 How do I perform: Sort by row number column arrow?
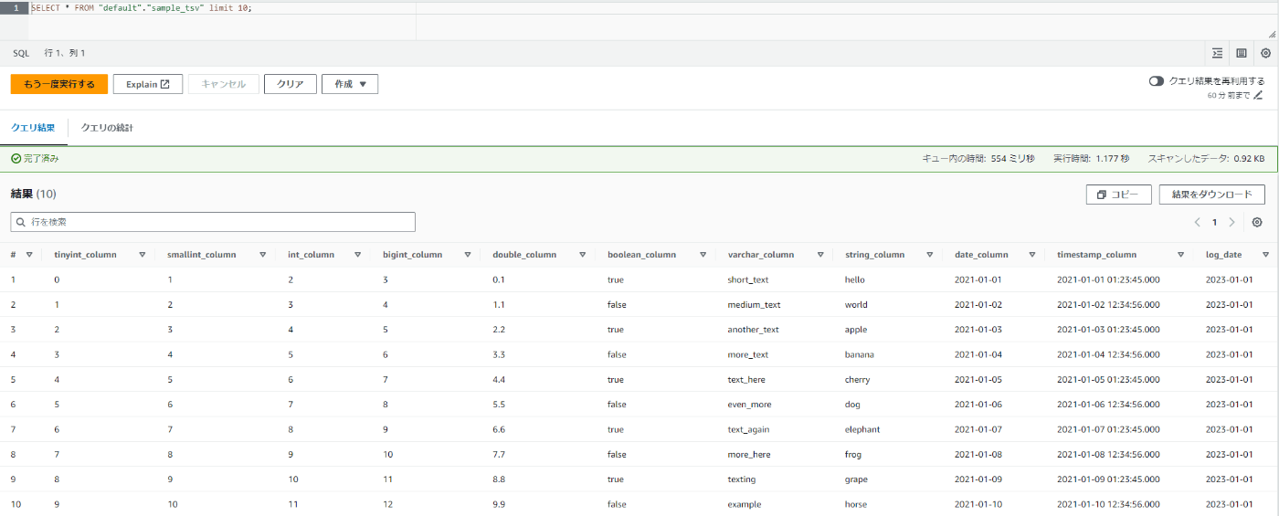point(29,255)
